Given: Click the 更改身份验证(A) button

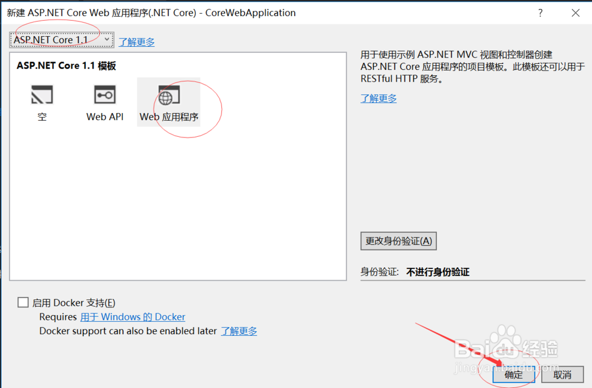Looking at the screenshot, I should (x=398, y=241).
